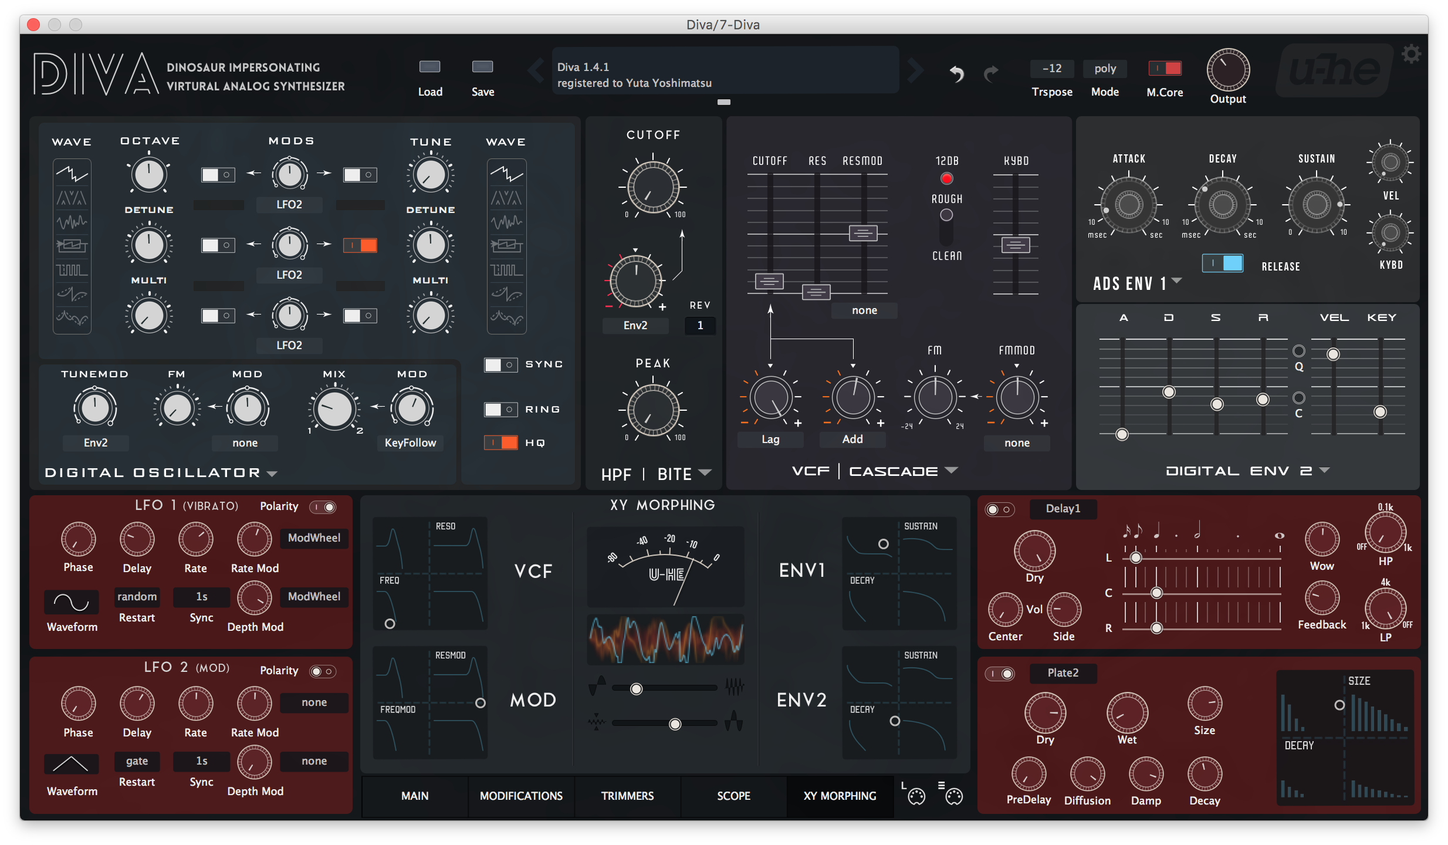The height and width of the screenshot is (845, 1448).
Task: Click the preset name display field
Action: pyautogui.click(x=725, y=70)
